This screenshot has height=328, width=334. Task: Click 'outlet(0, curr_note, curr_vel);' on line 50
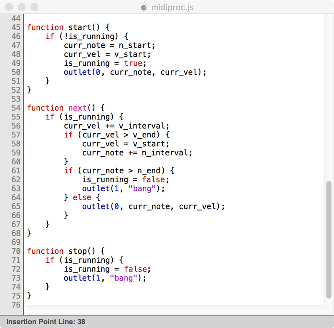click(135, 72)
